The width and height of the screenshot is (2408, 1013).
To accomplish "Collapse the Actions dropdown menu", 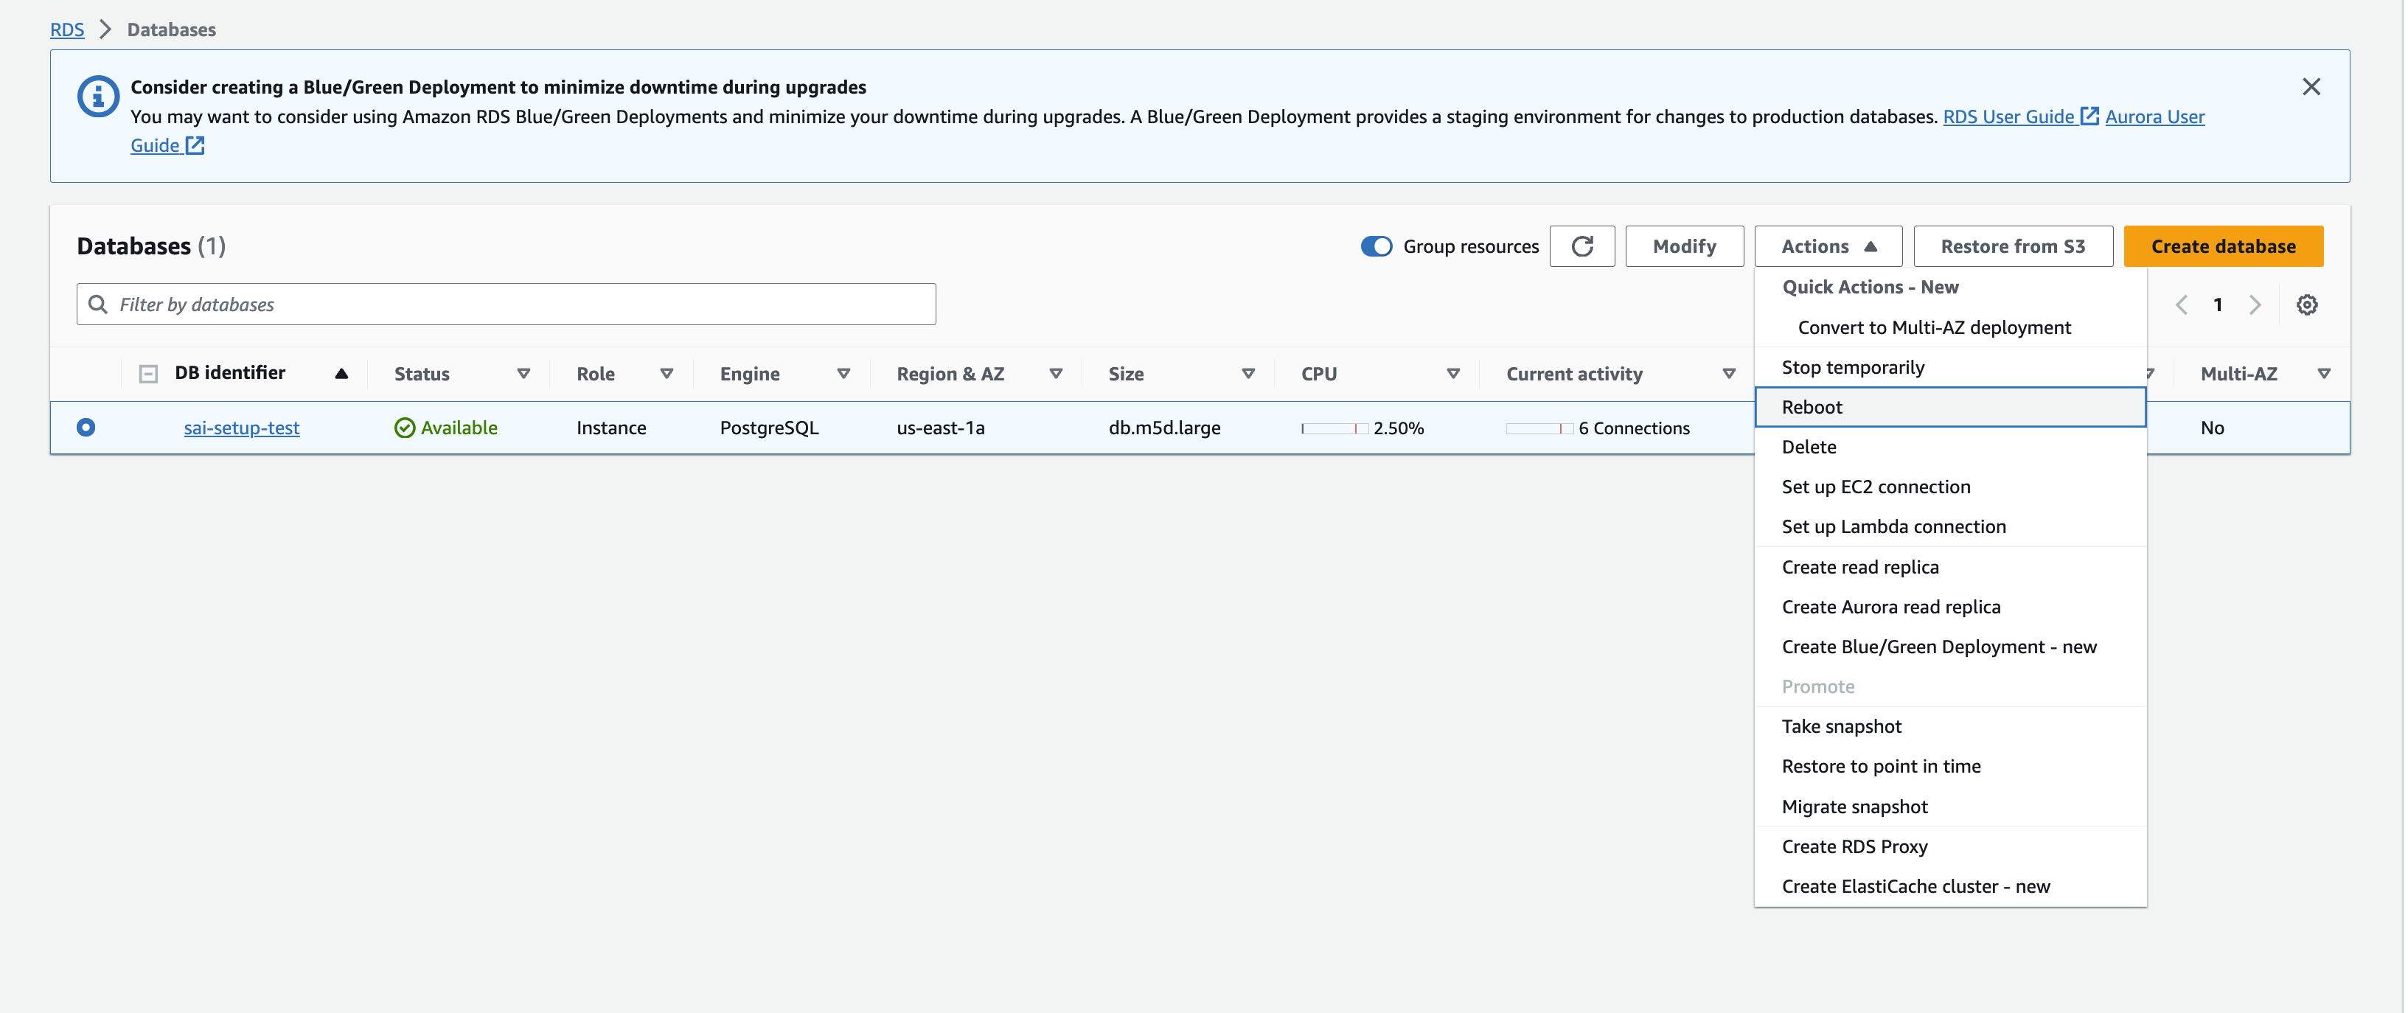I will (x=1828, y=246).
